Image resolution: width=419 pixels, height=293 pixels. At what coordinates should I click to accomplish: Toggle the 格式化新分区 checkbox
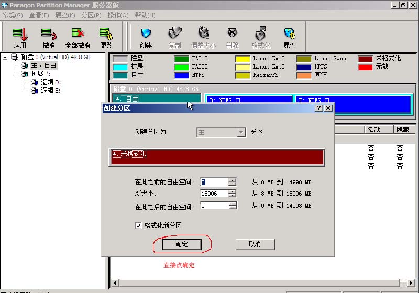coord(138,226)
